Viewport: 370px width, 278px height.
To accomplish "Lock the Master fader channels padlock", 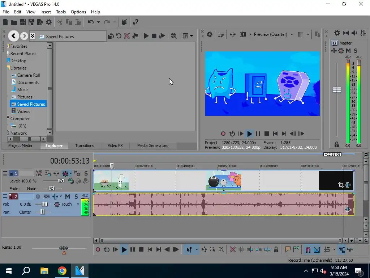I will (x=337, y=144).
